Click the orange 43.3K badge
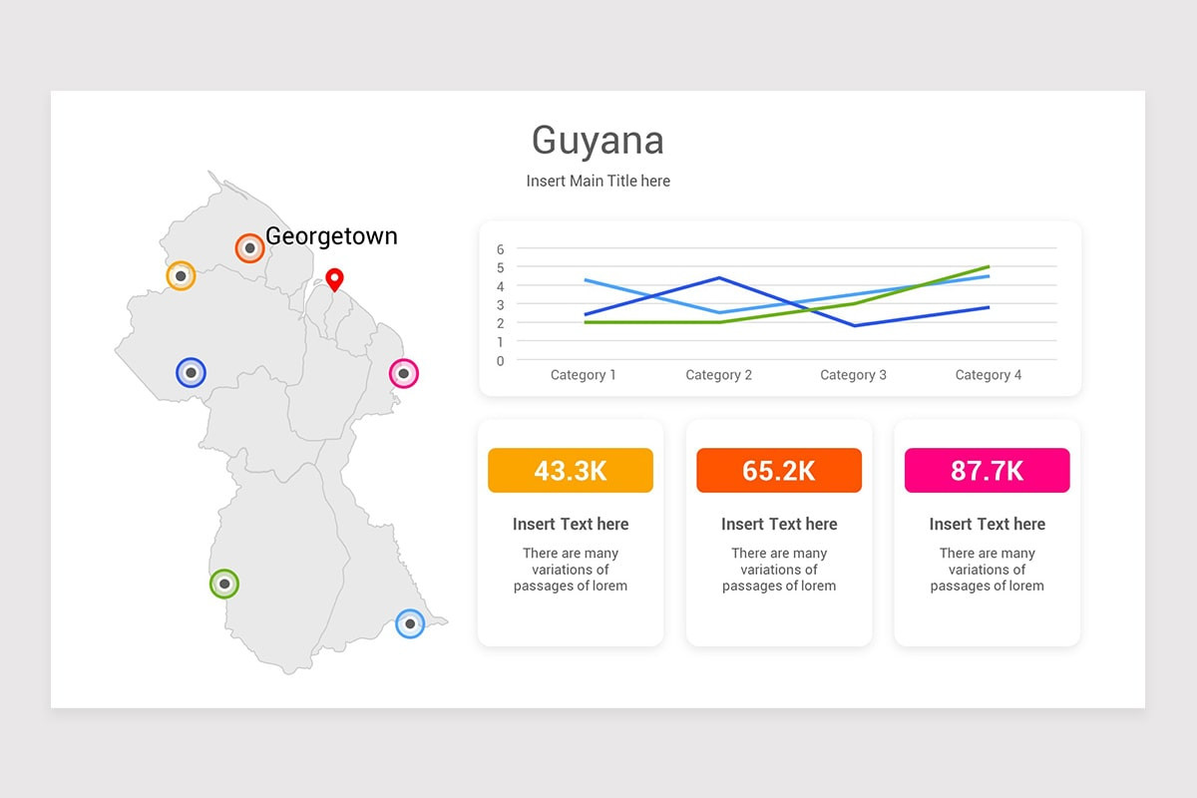 [x=571, y=470]
